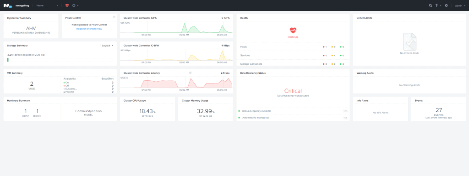The height and width of the screenshot is (176, 469).
Task: Click the Hosts row in Health widget
Action: [293, 47]
